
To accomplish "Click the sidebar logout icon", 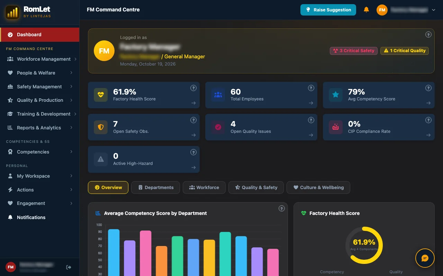I will pos(69,267).
